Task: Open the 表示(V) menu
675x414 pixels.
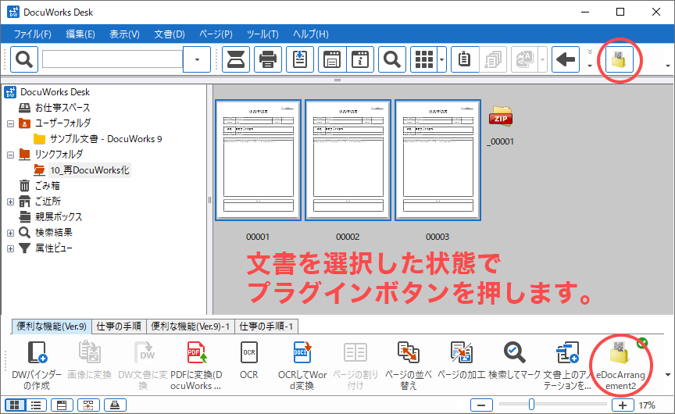Action: 124,34
